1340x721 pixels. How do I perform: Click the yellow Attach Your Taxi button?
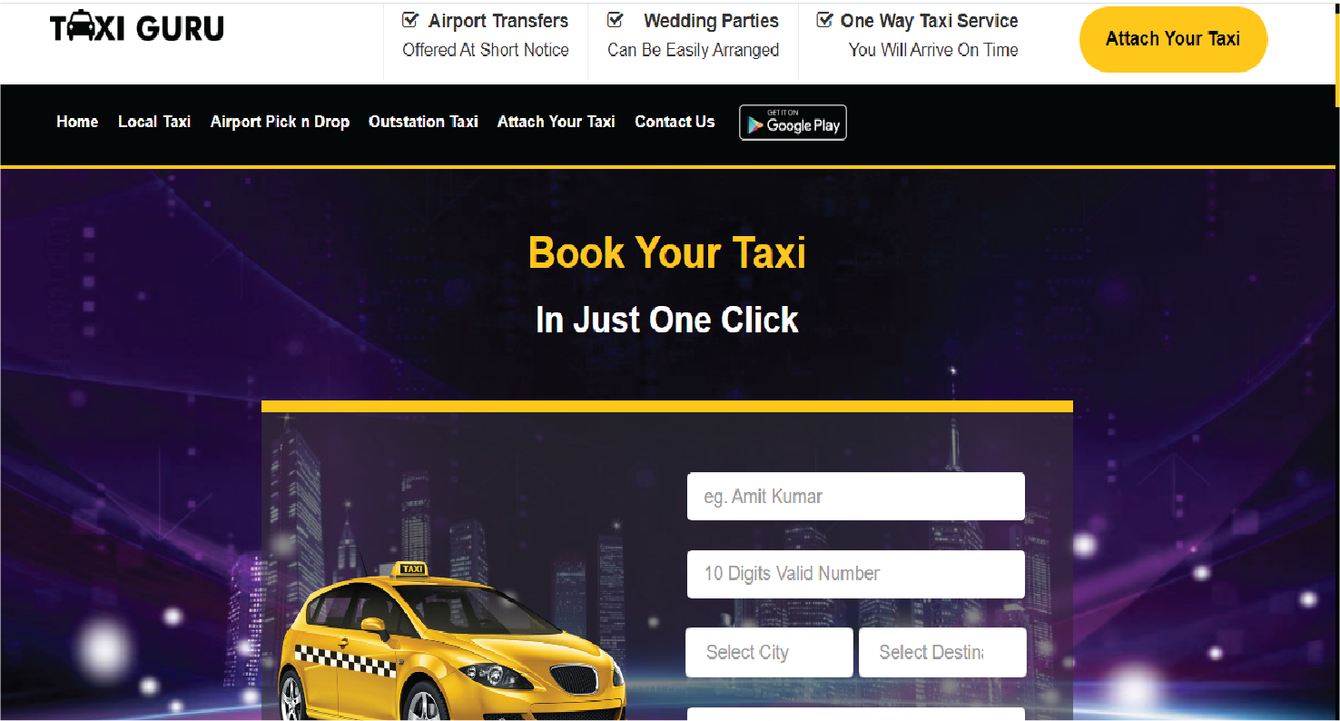[1173, 39]
